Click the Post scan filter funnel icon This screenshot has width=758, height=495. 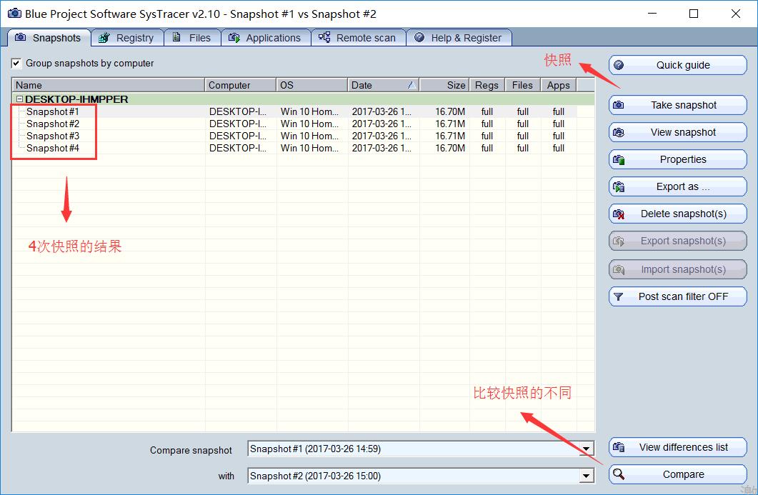click(x=618, y=296)
